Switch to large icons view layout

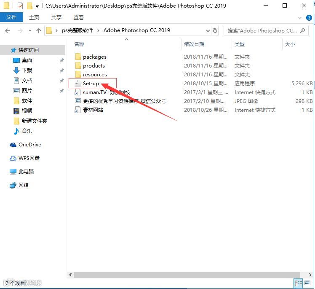tap(307, 284)
